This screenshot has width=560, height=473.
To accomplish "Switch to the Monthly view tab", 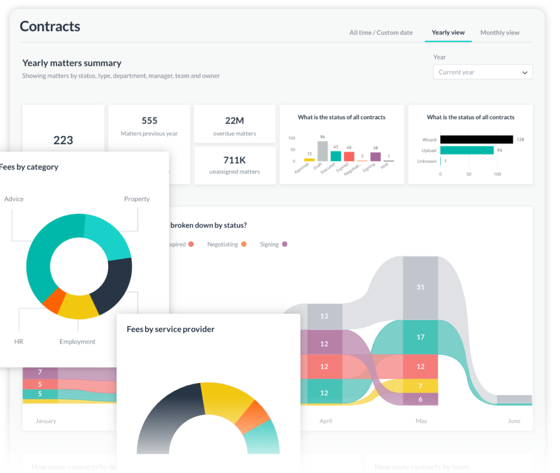I will coord(499,32).
